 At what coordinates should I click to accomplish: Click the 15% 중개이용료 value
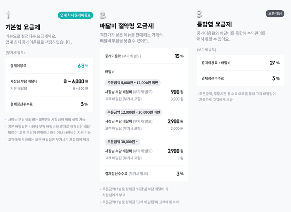pos(179,56)
